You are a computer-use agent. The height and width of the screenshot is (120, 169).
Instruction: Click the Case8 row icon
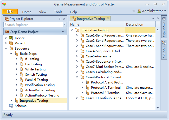point(82,72)
